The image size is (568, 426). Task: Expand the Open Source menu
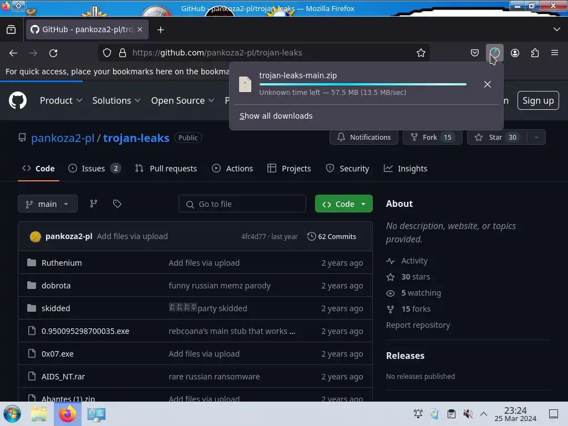point(182,100)
